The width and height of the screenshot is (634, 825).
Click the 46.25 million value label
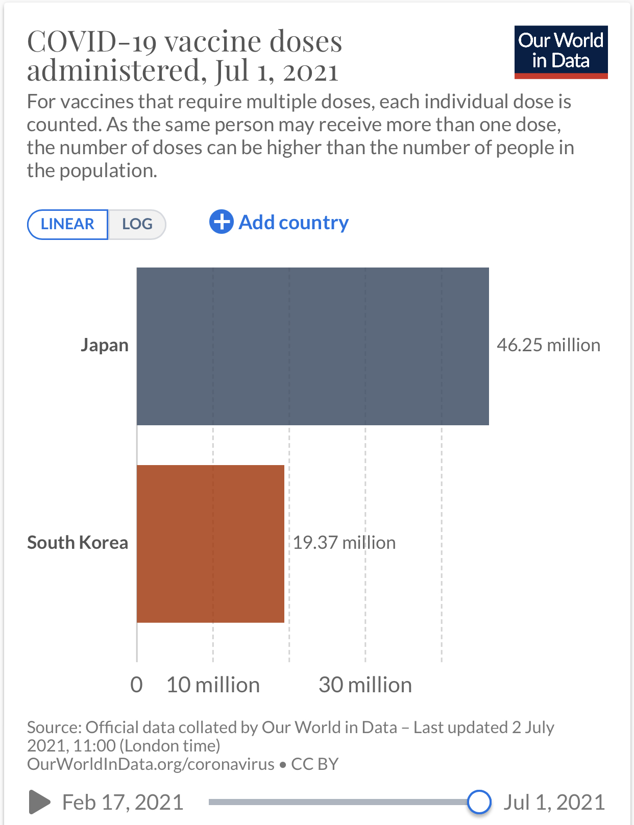(548, 345)
